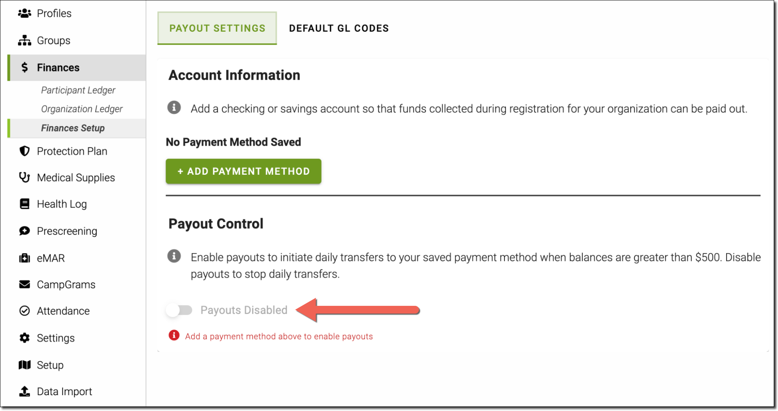Image resolution: width=778 pixels, height=411 pixels.
Task: Open the Organization Ledger page
Action: [82, 109]
